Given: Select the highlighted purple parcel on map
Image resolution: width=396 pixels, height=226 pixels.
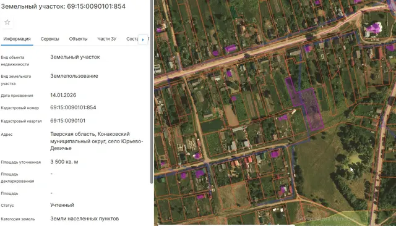Looking at the screenshot, I should click(312, 108).
